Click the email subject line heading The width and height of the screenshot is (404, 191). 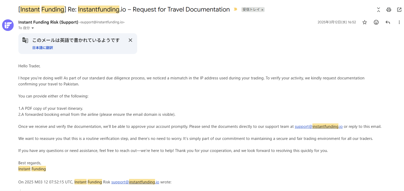coord(124,9)
